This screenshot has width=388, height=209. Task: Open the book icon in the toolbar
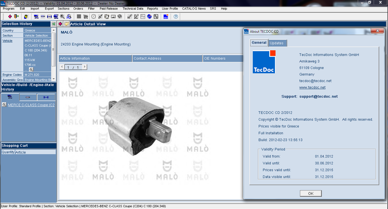[x=120, y=16]
